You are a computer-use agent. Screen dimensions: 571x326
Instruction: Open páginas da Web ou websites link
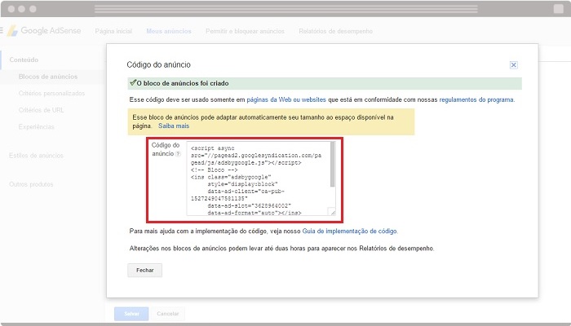[286, 99]
